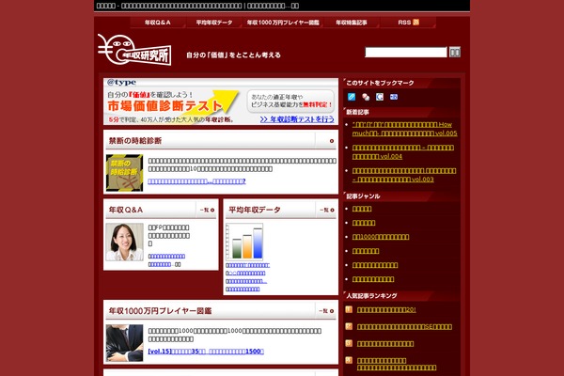Open the 年収特集記事 navigation tab

click(351, 23)
